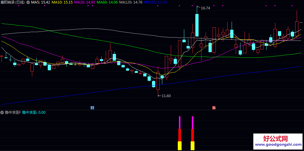
Task: Click the 稳中求圣F indicator name
Action: tap(13, 113)
